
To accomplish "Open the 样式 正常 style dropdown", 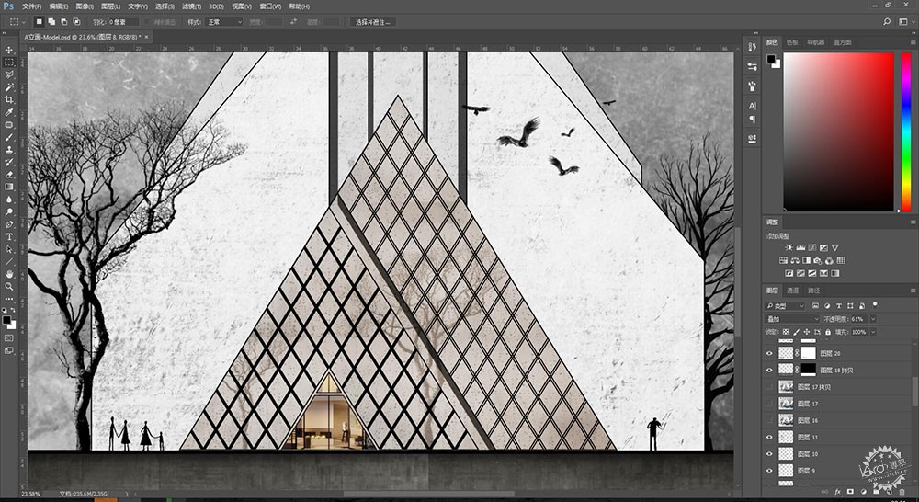I will click(x=224, y=22).
